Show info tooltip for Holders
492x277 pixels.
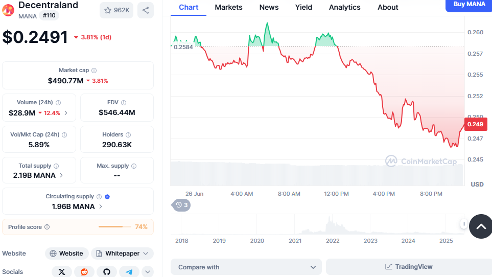pos(128,135)
